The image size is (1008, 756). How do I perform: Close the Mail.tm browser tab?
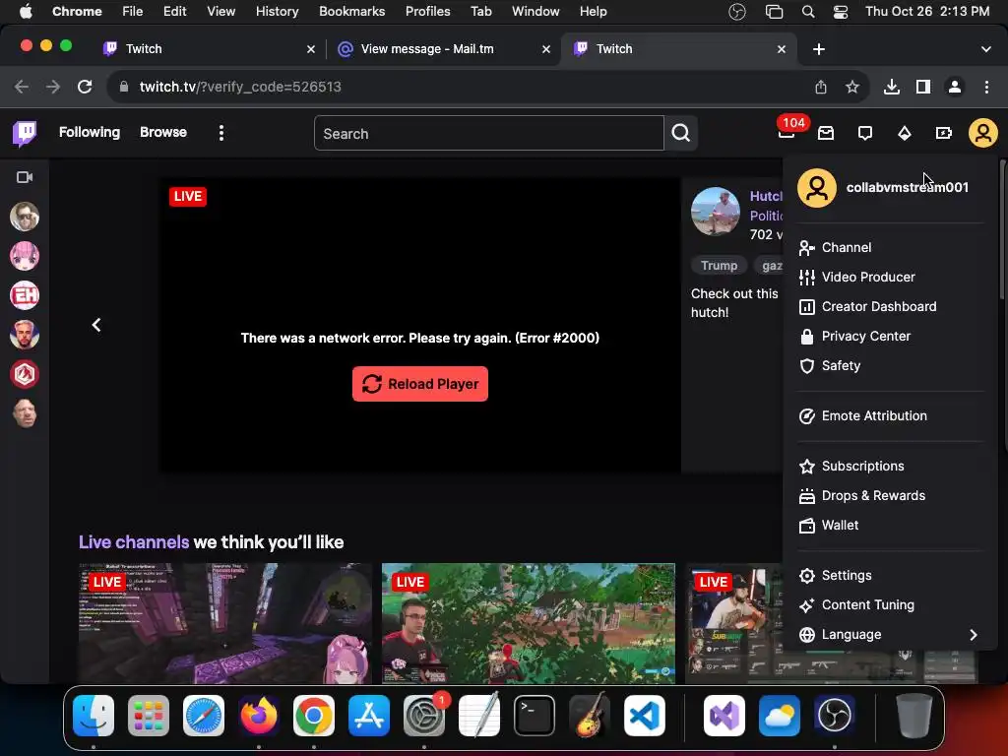tap(545, 49)
